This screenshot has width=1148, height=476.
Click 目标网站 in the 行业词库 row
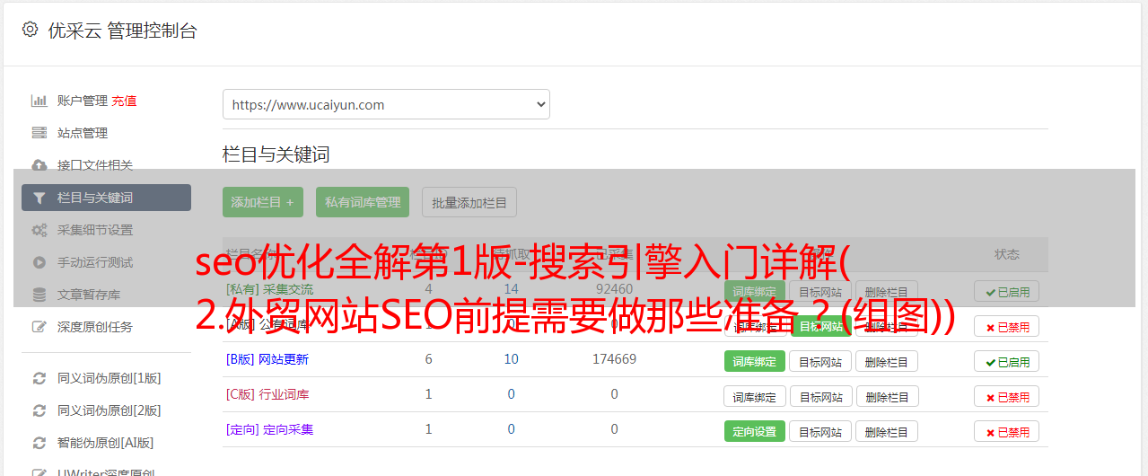pyautogui.click(x=820, y=396)
